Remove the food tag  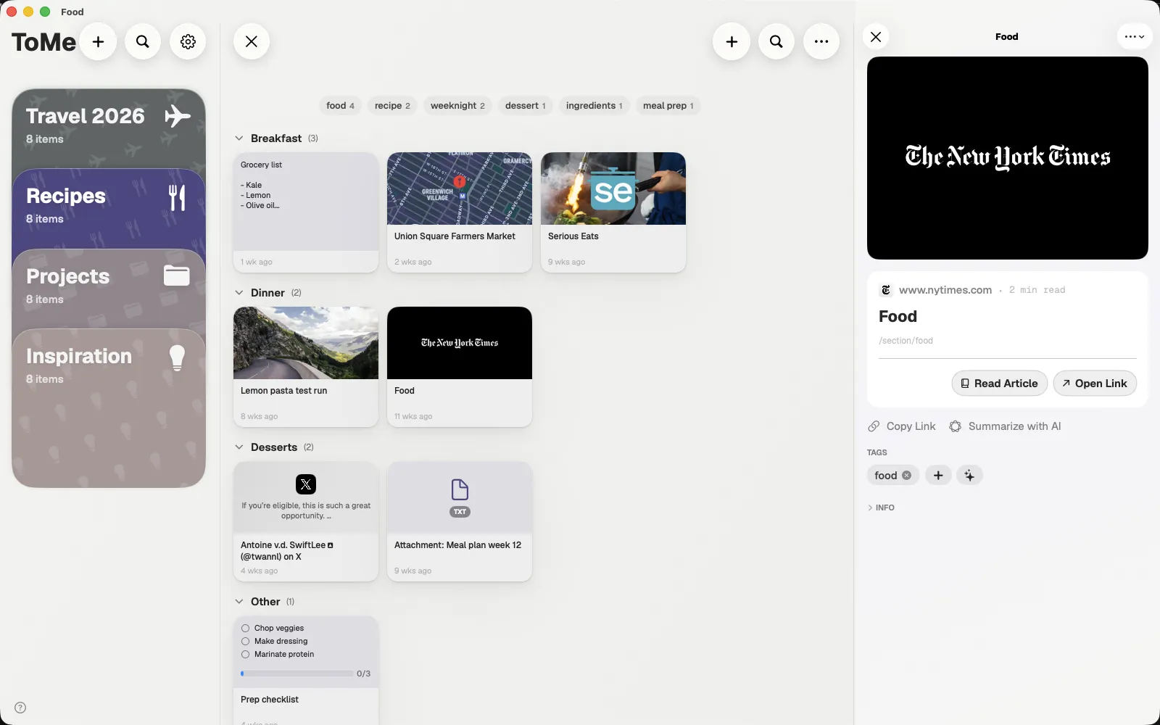[x=906, y=476]
